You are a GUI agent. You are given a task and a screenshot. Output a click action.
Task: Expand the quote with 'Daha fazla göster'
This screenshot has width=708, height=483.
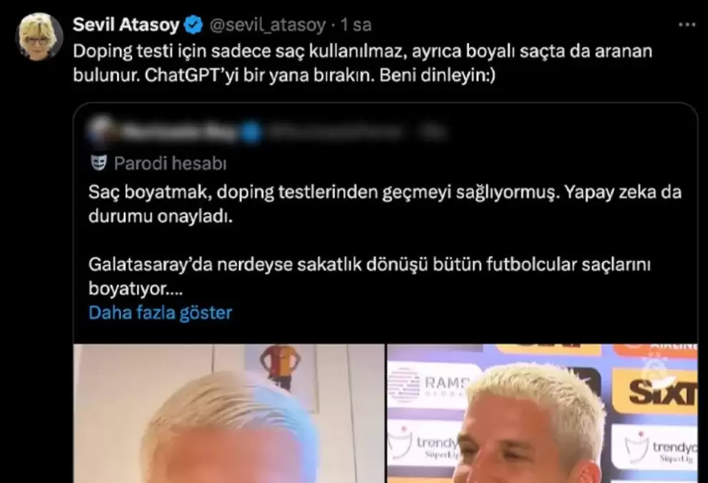[x=160, y=313]
